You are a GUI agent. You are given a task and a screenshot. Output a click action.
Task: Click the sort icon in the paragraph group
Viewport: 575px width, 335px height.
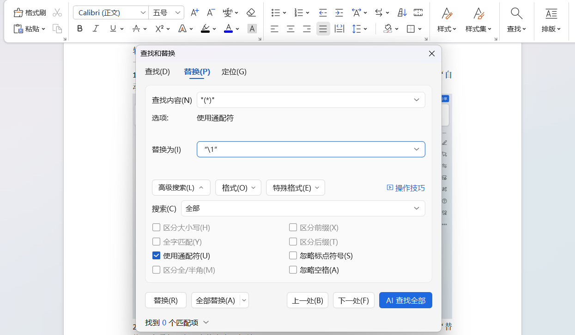click(402, 12)
